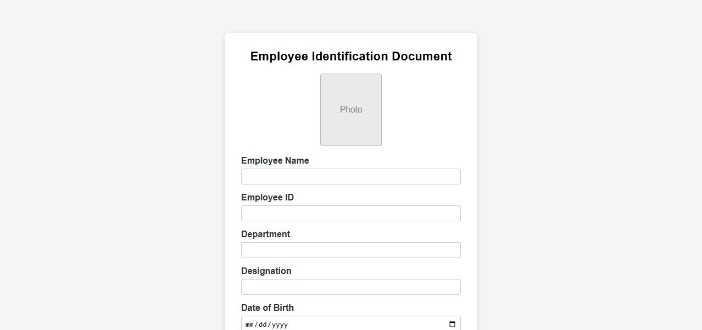
Task: Click into the Employee ID field
Action: (x=351, y=214)
